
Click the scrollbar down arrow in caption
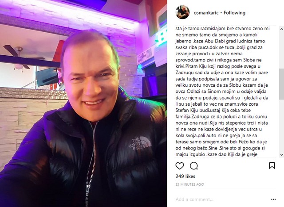282,155
